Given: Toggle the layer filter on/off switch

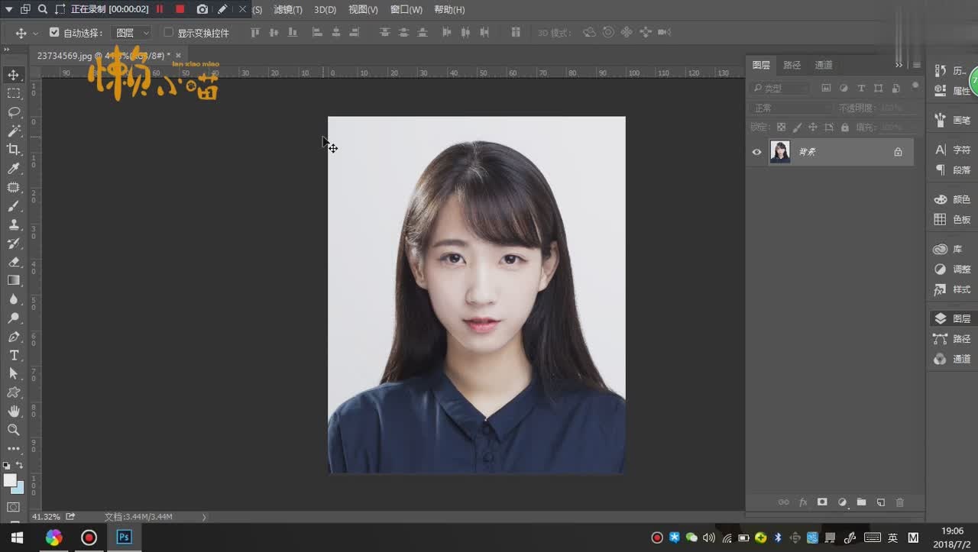Looking at the screenshot, I should (915, 86).
